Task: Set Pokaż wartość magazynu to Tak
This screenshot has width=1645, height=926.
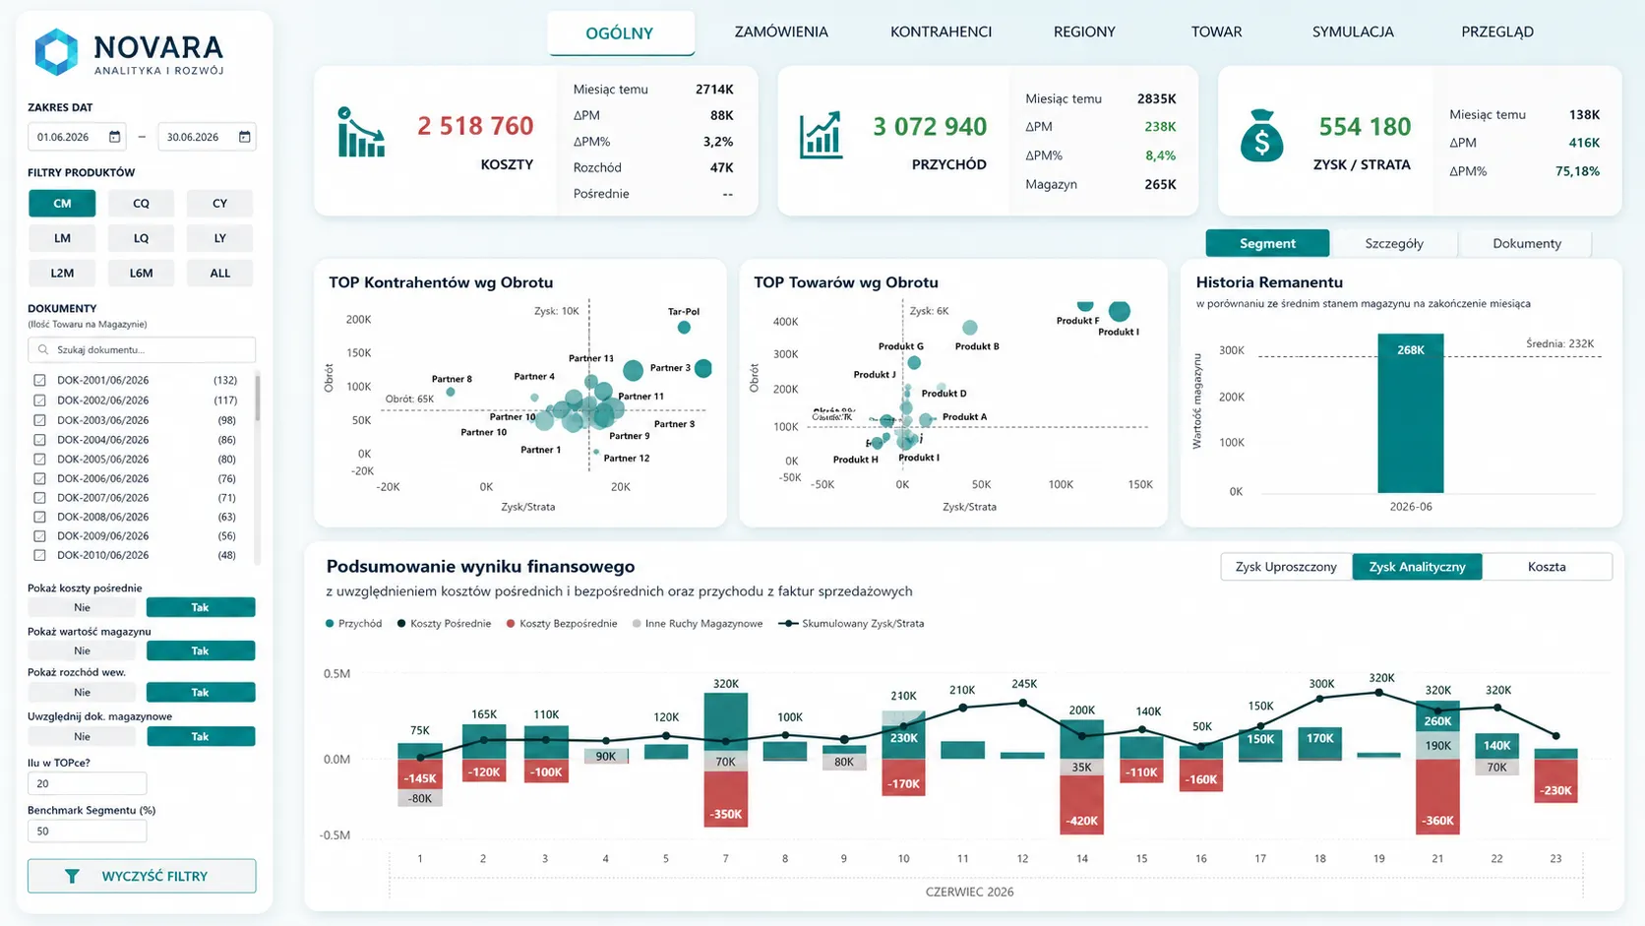Action: (201, 650)
